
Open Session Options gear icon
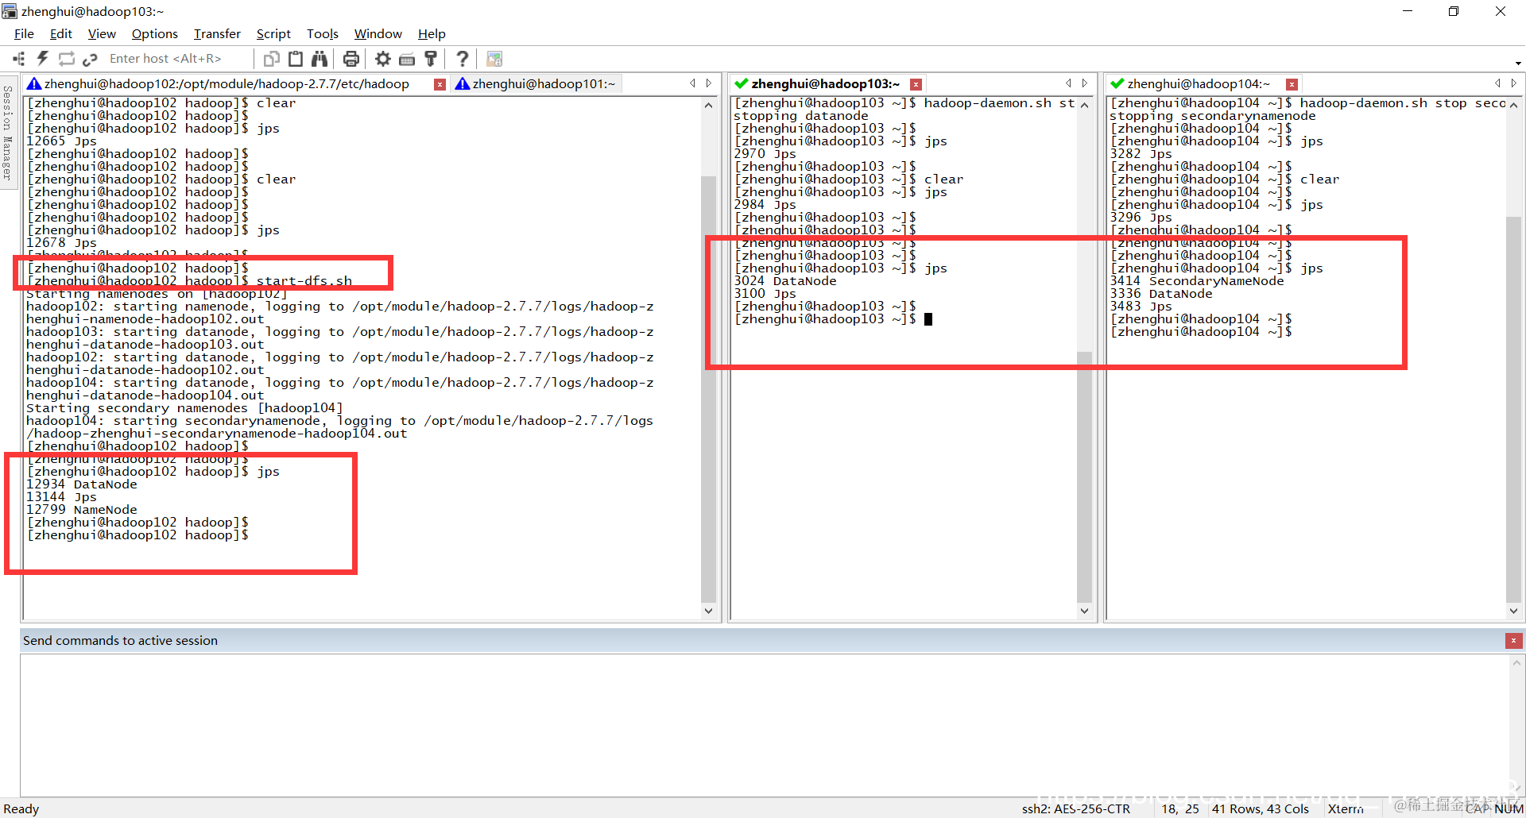tap(383, 59)
